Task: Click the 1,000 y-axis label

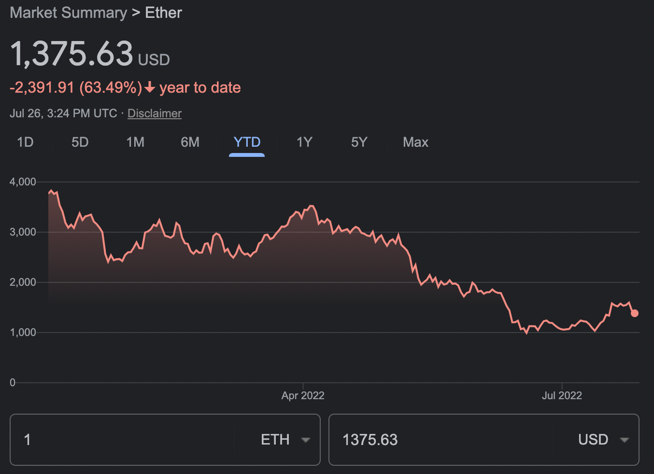Action: pyautogui.click(x=23, y=333)
